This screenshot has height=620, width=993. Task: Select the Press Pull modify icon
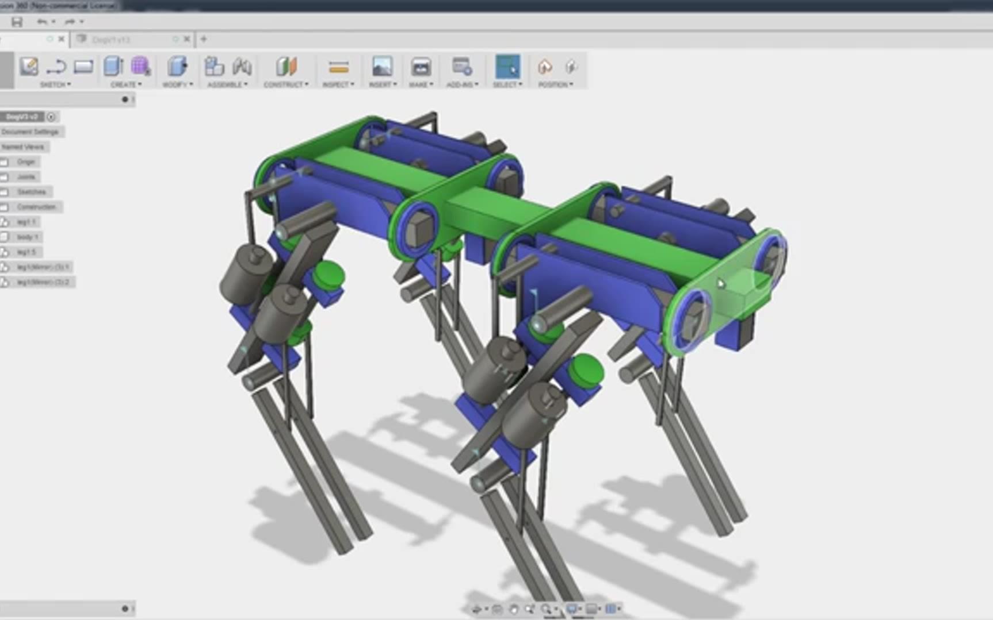[177, 67]
